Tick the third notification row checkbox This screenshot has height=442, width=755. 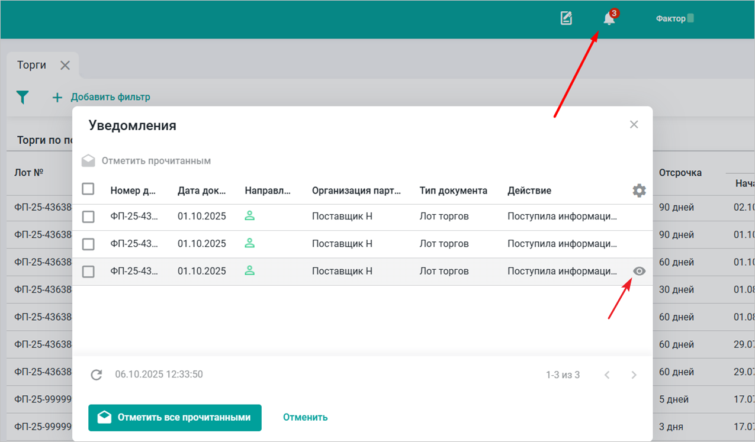click(x=88, y=272)
